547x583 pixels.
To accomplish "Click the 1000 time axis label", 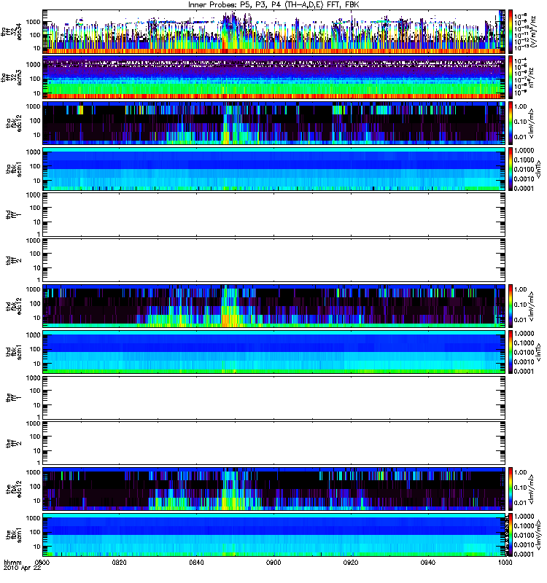I will point(505,563).
